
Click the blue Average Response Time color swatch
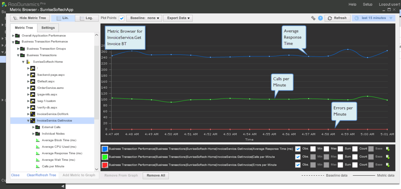coord(105,149)
